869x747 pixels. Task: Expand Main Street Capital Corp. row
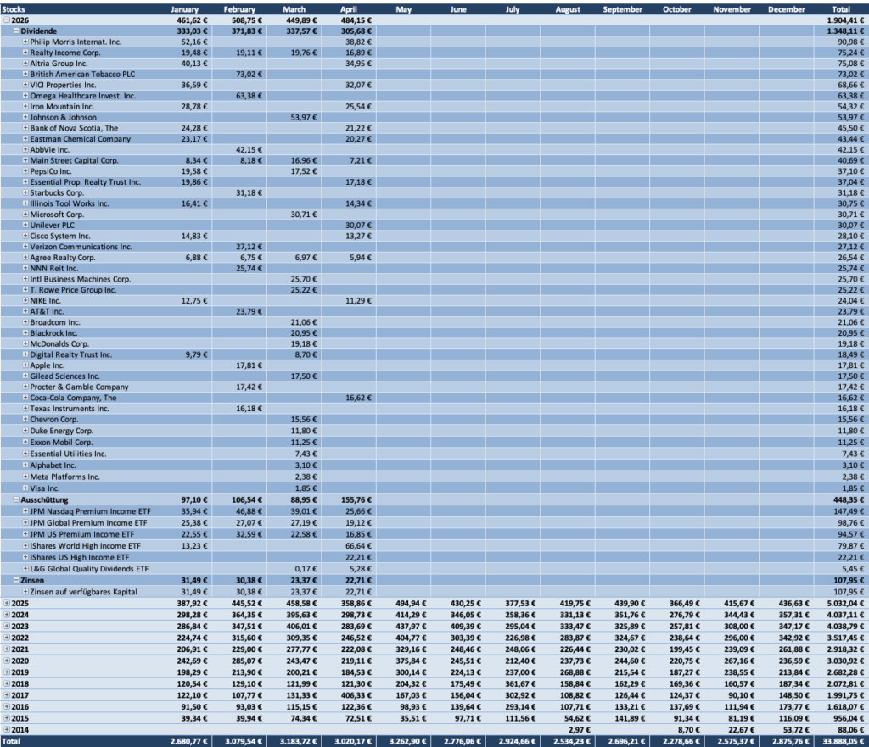coord(25,160)
